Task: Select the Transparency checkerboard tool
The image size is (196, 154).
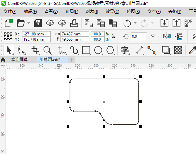Action: (178, 50)
